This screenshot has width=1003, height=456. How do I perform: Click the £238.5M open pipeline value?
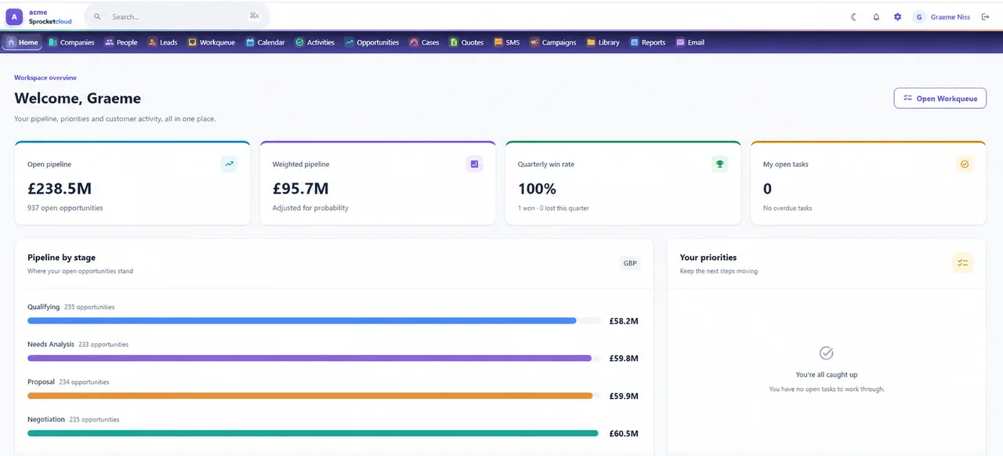tap(60, 189)
